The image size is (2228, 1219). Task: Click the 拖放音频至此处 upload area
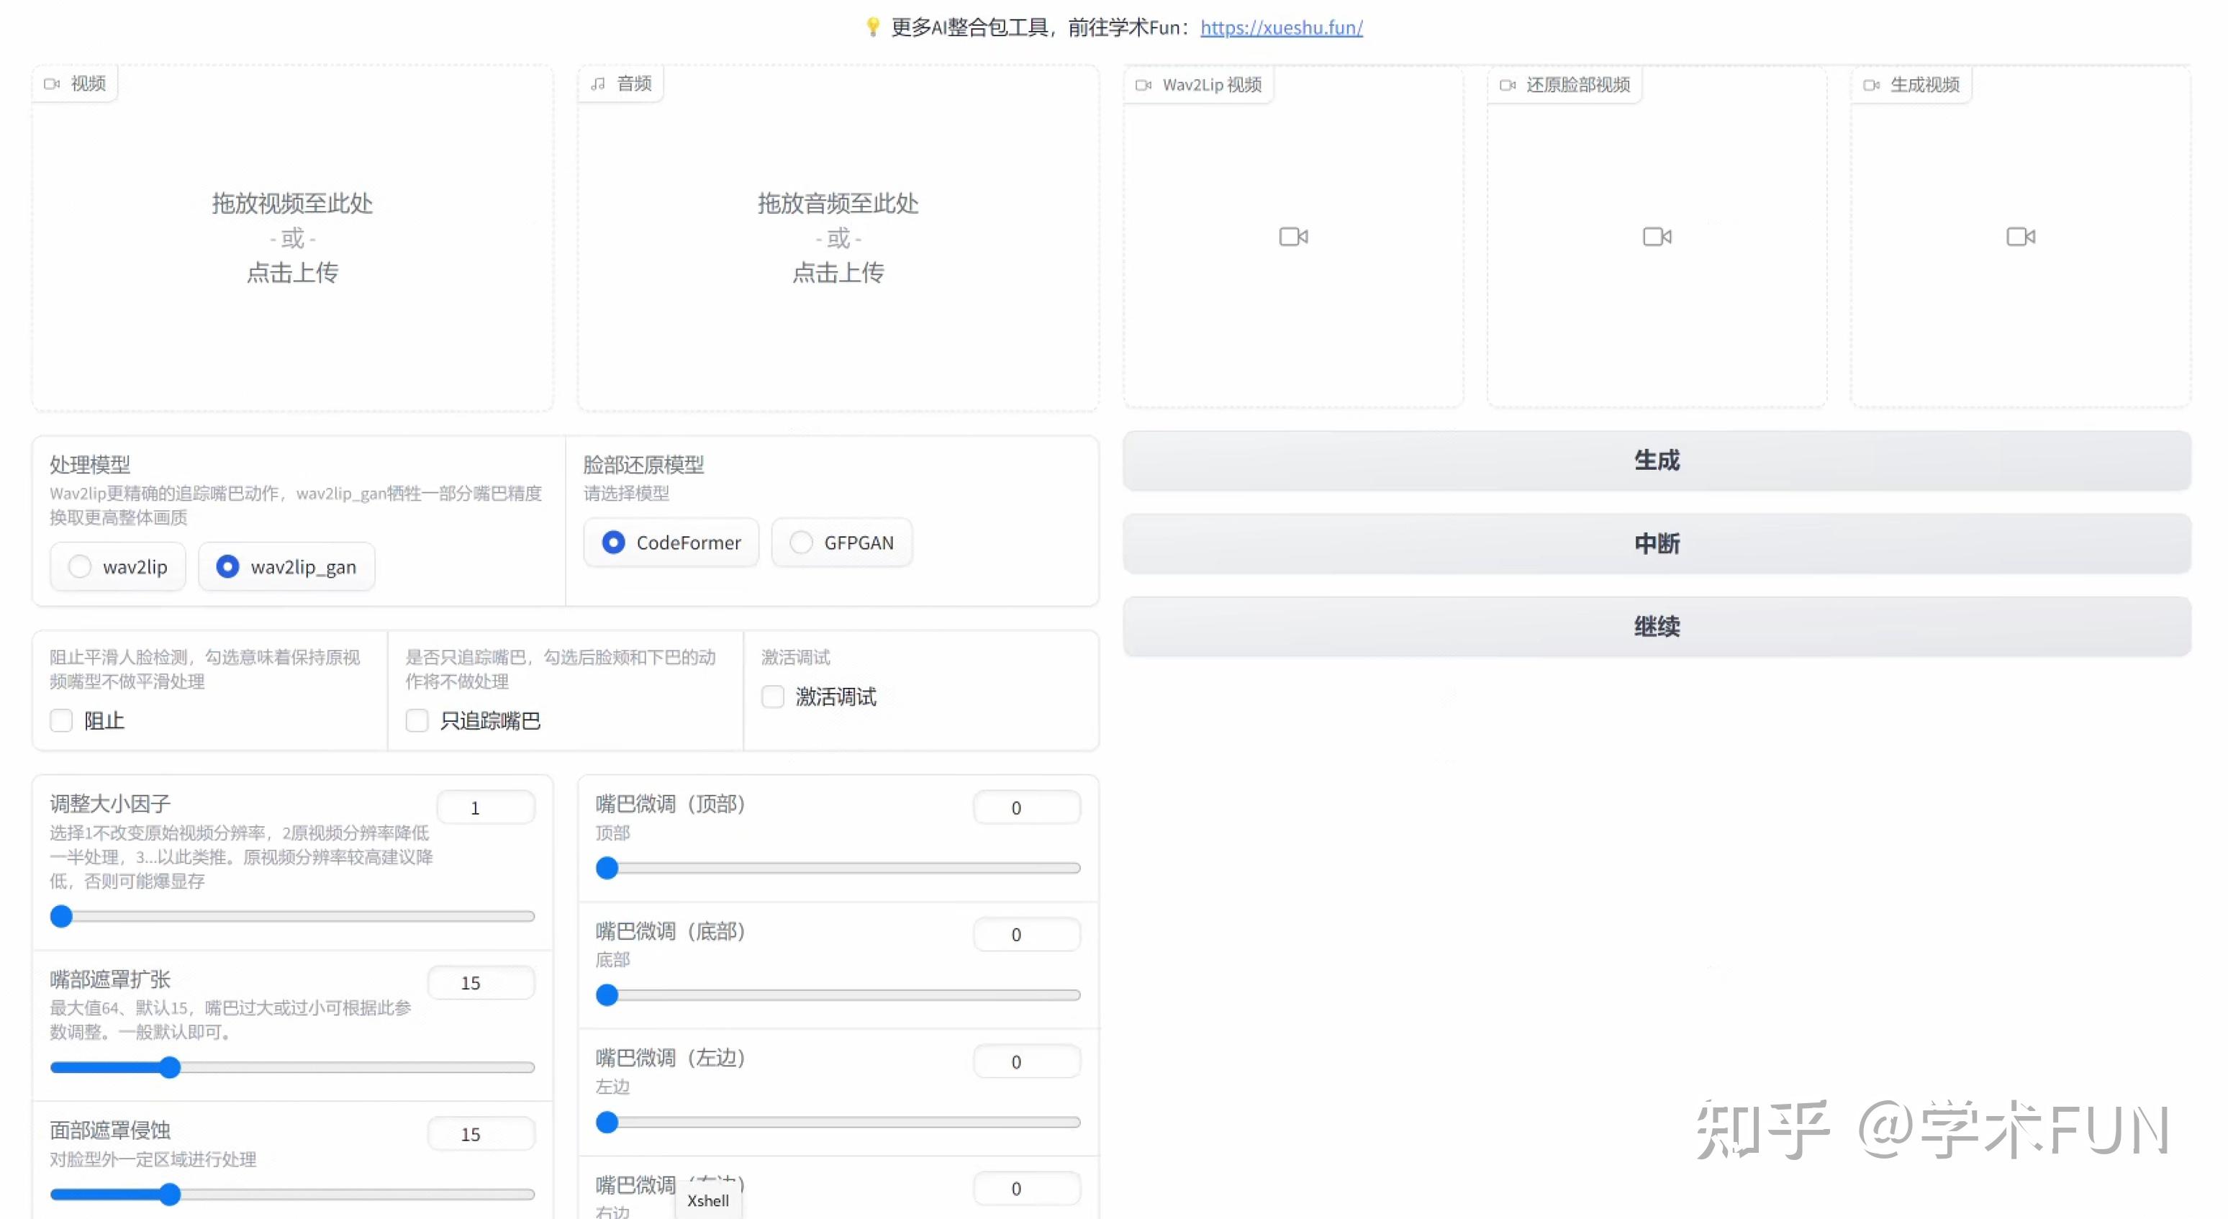(837, 238)
